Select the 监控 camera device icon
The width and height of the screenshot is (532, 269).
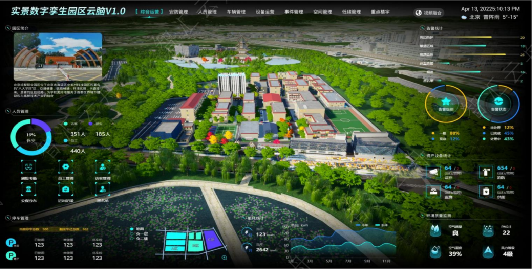coord(433,172)
